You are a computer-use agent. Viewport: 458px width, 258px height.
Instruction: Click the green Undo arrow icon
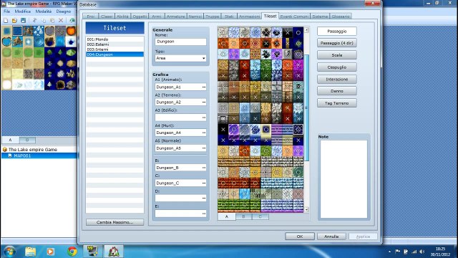click(x=72, y=20)
